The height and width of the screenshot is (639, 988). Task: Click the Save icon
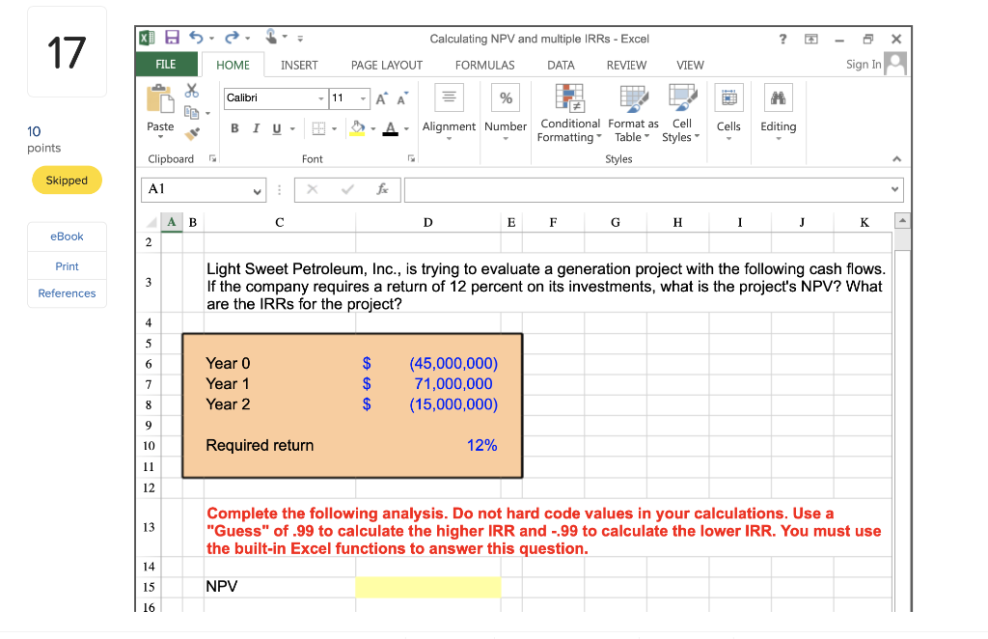tap(172, 37)
